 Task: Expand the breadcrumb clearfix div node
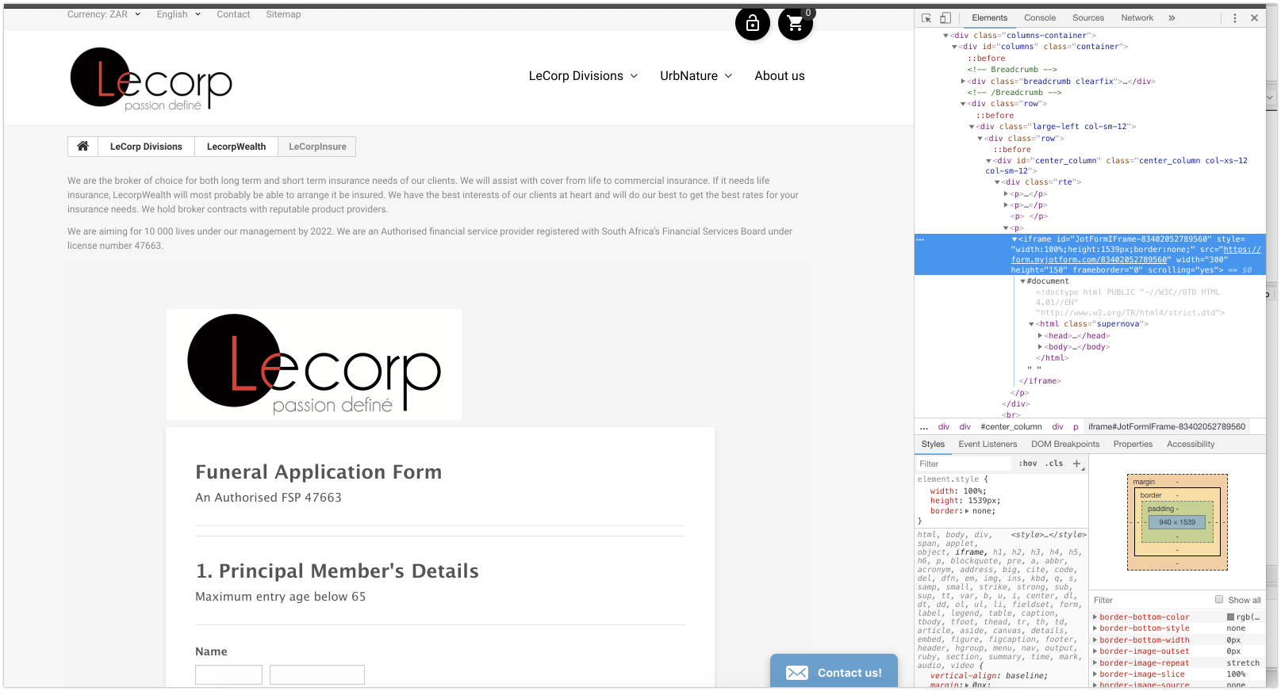point(963,81)
